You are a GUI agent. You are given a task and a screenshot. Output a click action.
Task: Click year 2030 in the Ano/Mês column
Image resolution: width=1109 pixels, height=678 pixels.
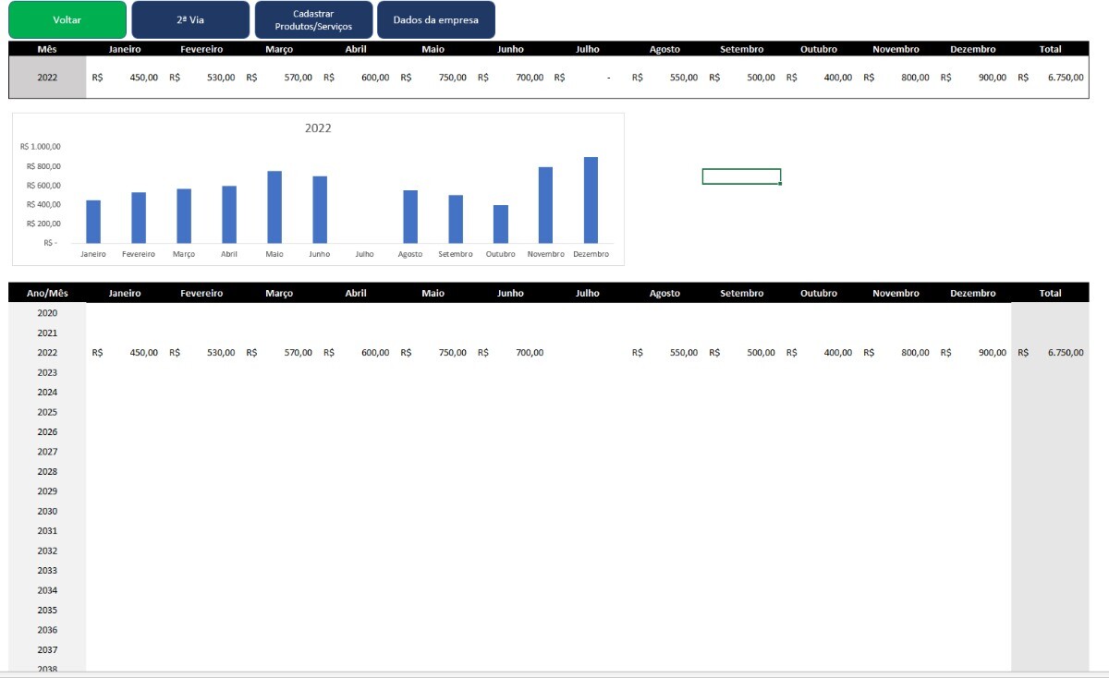[47, 511]
